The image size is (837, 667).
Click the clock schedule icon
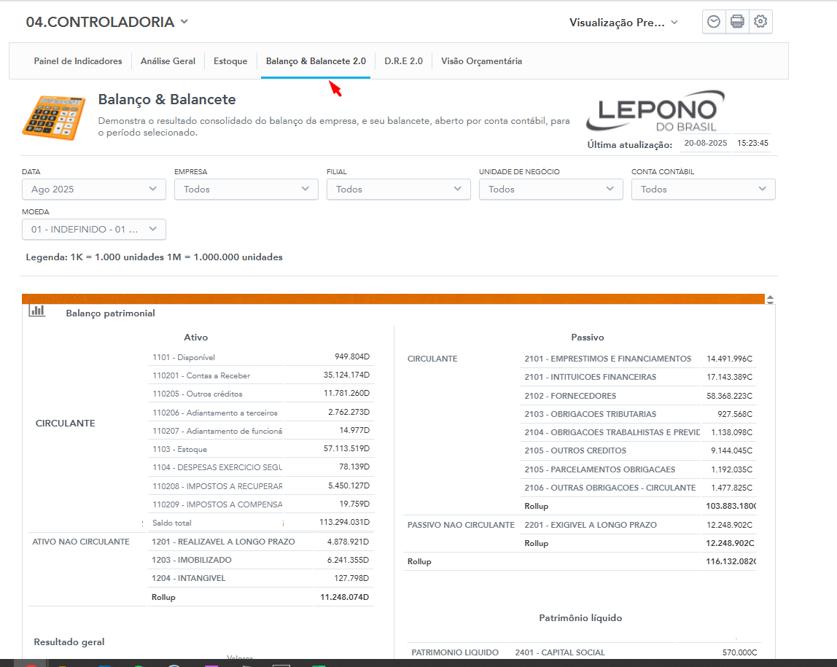[714, 22]
